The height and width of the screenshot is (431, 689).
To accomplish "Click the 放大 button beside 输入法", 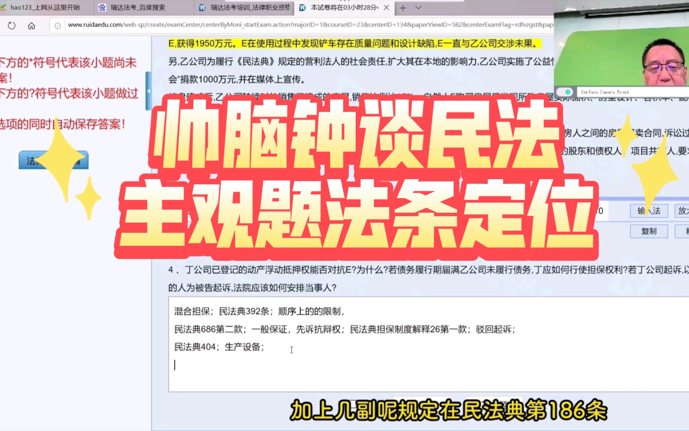I will click(682, 211).
